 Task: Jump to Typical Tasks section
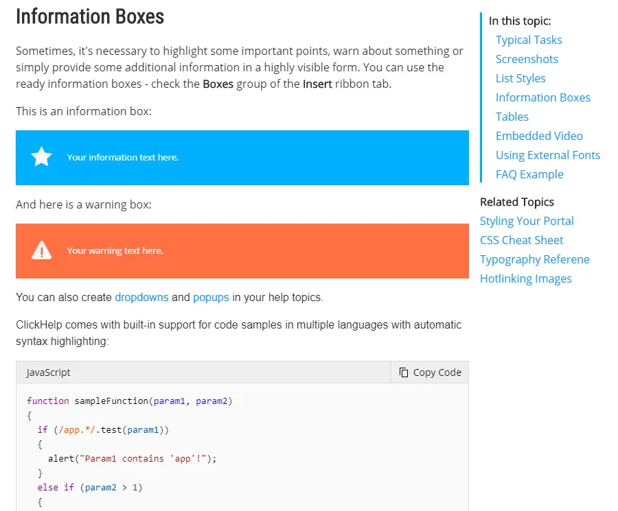(x=529, y=40)
